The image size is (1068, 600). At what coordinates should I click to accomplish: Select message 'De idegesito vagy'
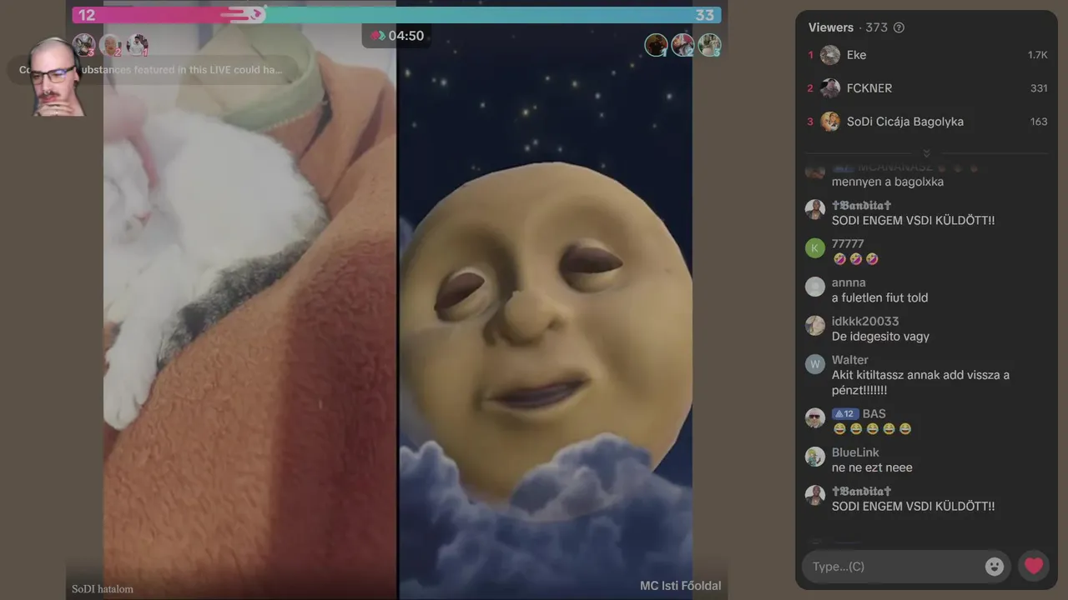880,337
